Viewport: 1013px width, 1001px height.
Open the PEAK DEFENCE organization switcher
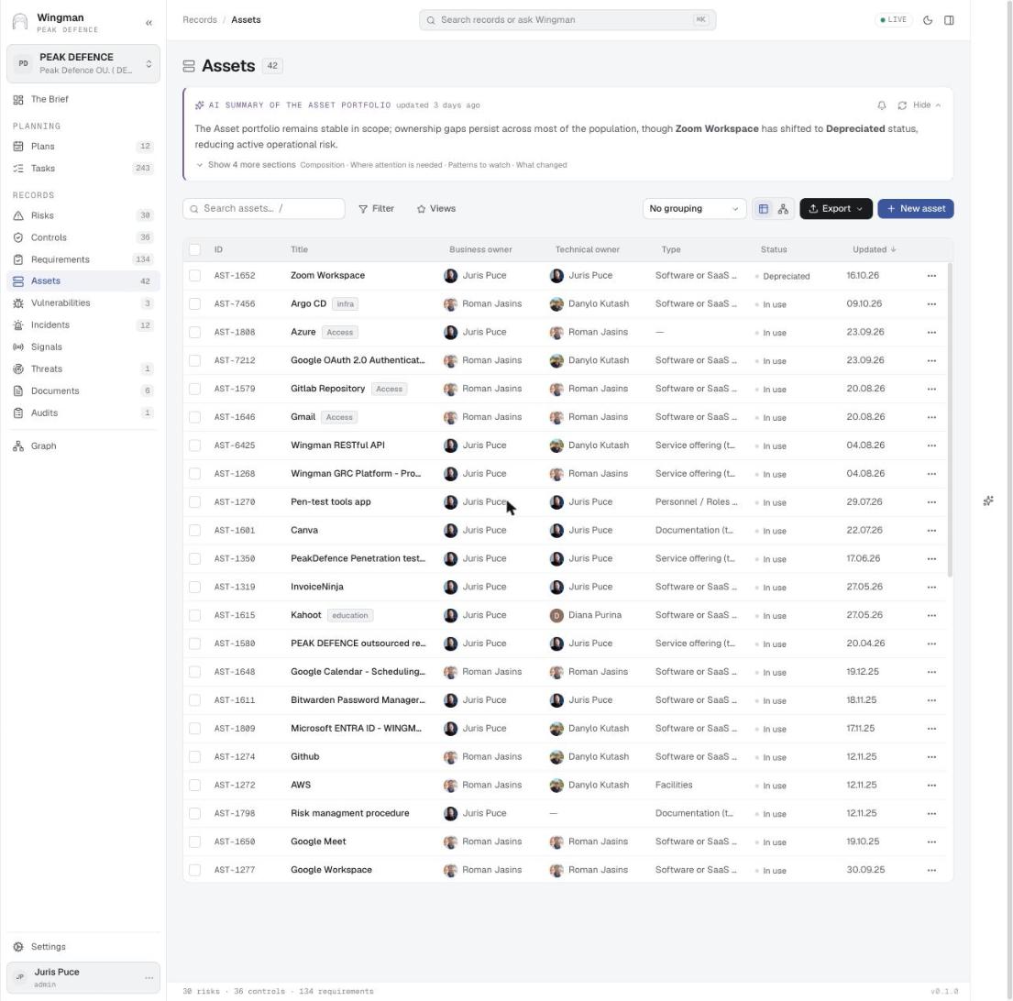click(83, 63)
